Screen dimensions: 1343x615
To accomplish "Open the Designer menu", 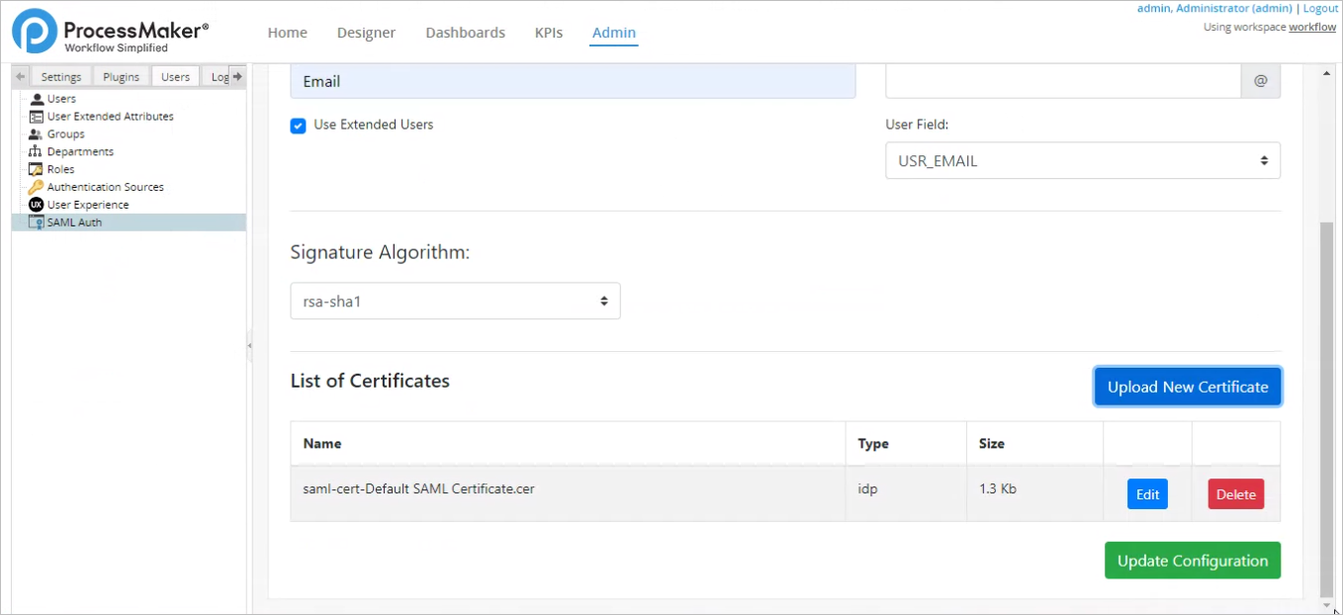I will (366, 33).
